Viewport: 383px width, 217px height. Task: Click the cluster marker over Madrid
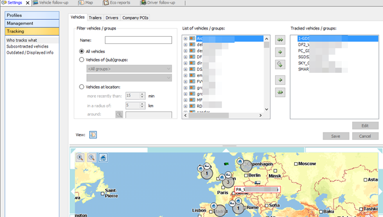tap(220, 210)
